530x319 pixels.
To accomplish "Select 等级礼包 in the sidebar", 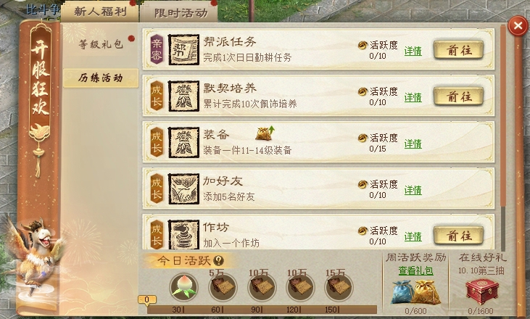I will click(100, 44).
